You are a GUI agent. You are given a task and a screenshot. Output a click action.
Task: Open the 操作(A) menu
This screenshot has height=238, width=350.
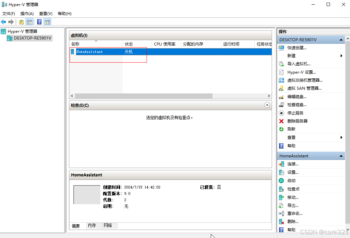coord(27,14)
